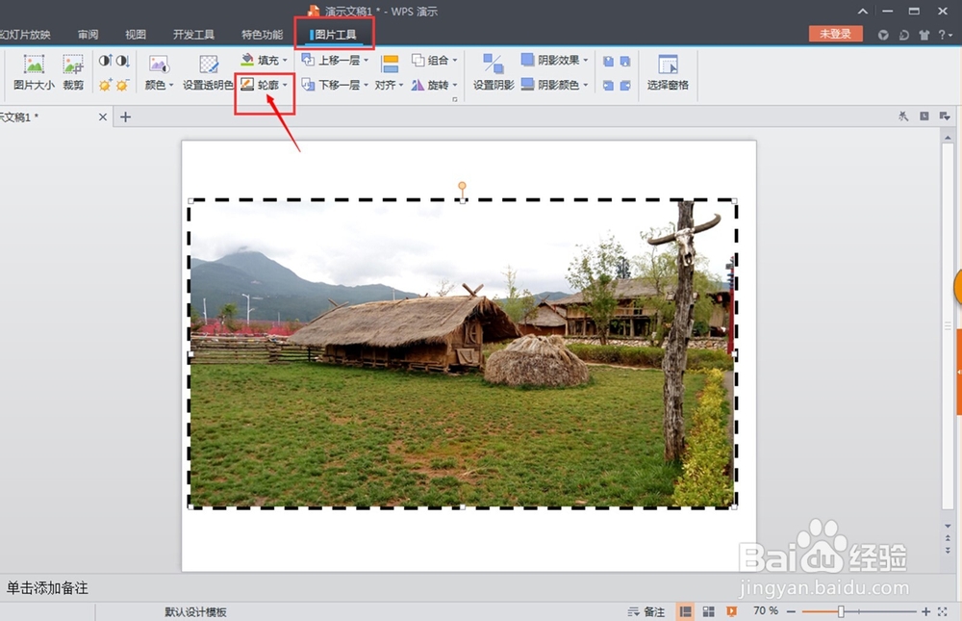The image size is (962, 621).
Task: Open the 阴影颜色 shadow color dropdown
Action: 555,84
